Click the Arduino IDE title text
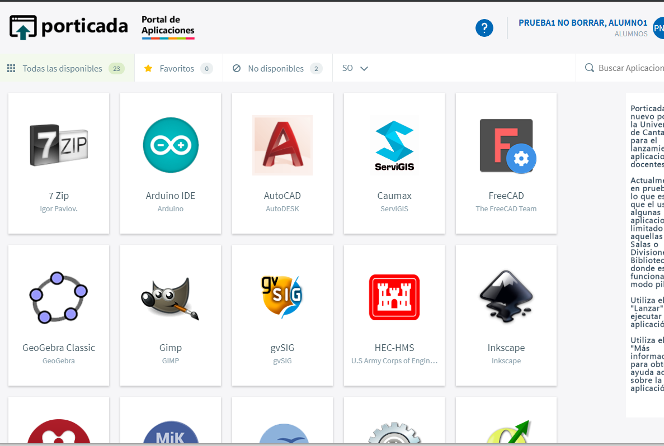This screenshot has width=664, height=446. coord(171,196)
